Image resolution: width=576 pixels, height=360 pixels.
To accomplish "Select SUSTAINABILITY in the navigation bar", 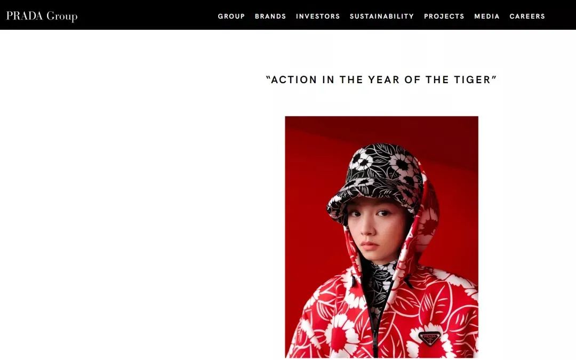I will click(382, 16).
